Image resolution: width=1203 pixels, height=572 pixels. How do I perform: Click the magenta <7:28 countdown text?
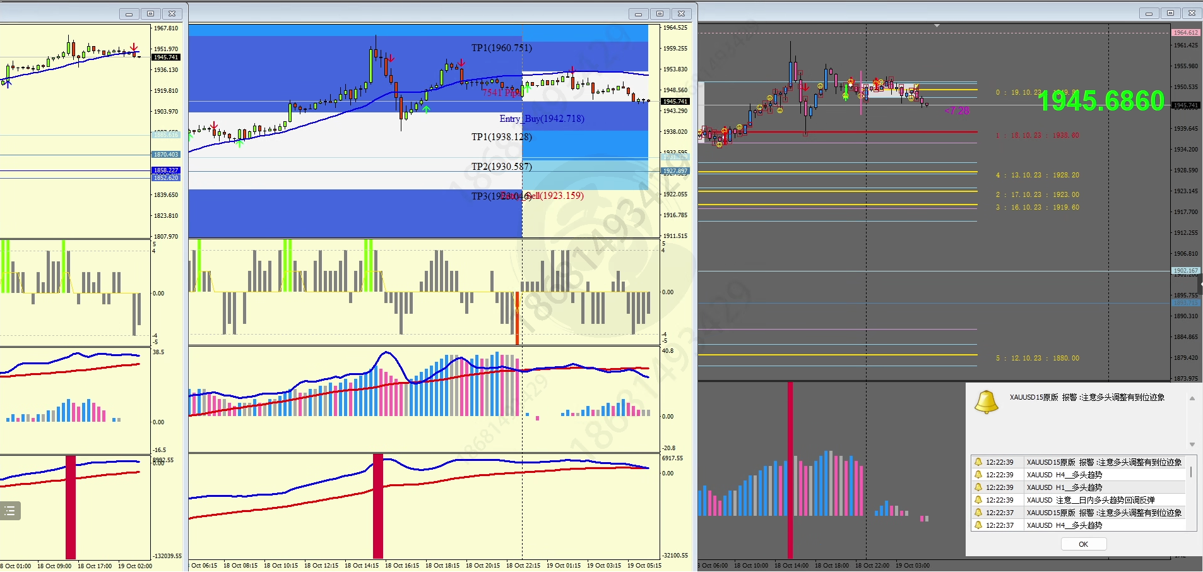(x=957, y=111)
